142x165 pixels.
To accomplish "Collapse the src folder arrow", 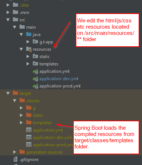I will click(x=8, y=20).
